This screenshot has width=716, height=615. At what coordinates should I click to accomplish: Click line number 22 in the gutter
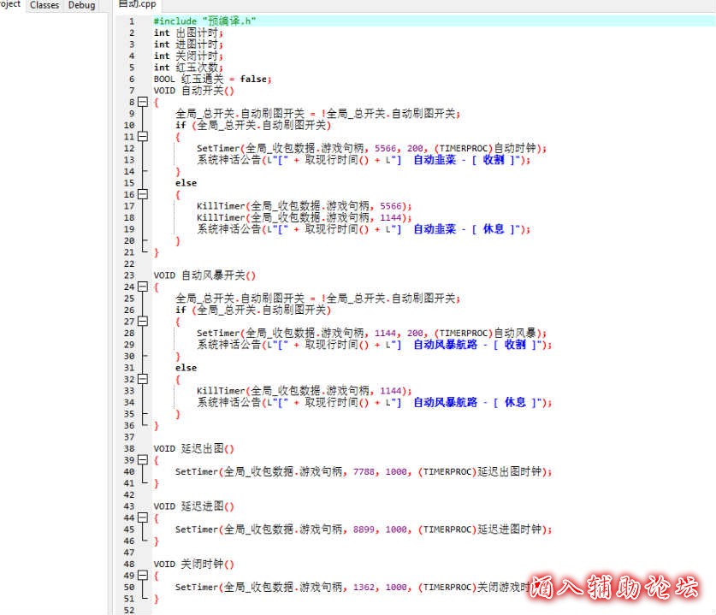[x=129, y=264]
